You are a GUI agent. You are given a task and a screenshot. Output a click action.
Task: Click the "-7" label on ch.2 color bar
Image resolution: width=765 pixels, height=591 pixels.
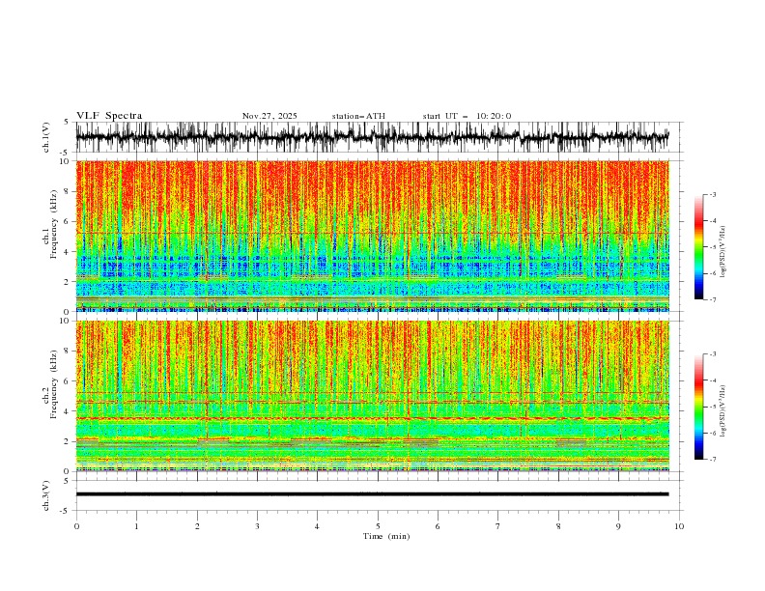[712, 460]
